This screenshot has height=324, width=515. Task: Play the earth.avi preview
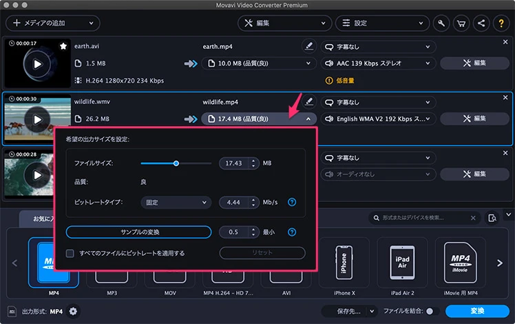coord(37,64)
